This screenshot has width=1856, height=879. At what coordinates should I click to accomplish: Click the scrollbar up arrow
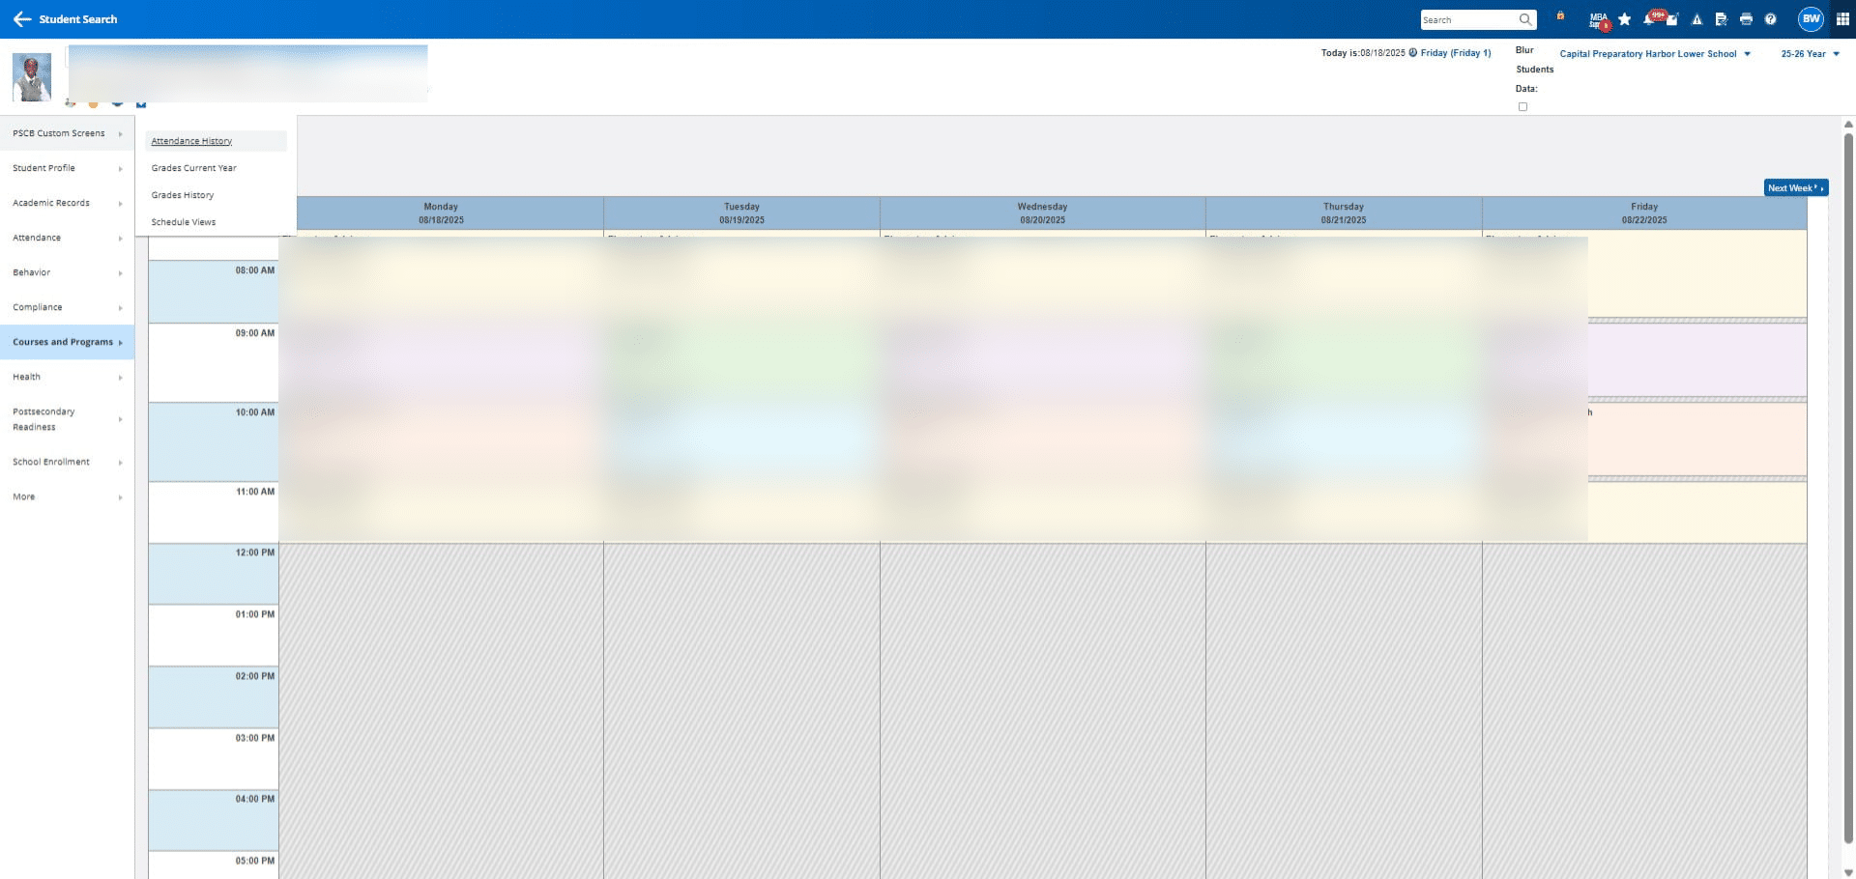tap(1848, 125)
